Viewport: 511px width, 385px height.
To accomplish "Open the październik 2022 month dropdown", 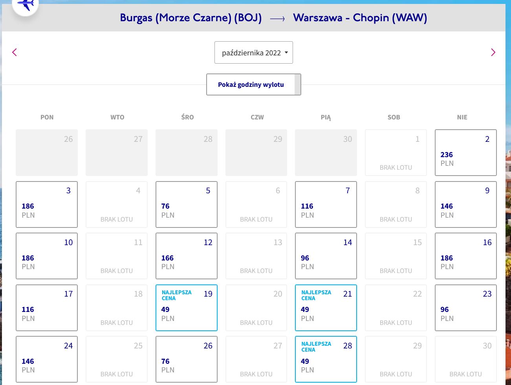I will 254,53.
